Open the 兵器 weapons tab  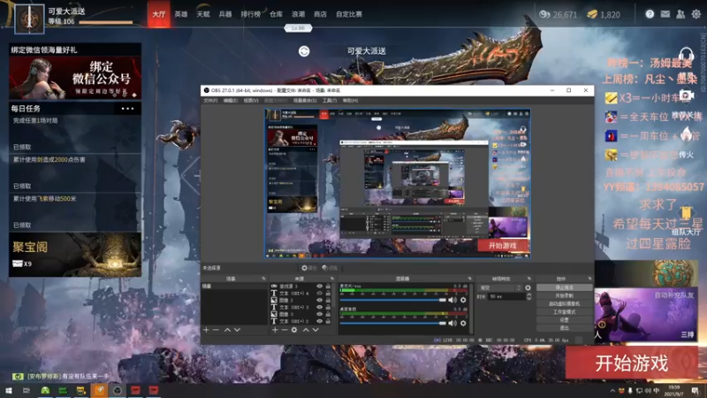pos(225,14)
